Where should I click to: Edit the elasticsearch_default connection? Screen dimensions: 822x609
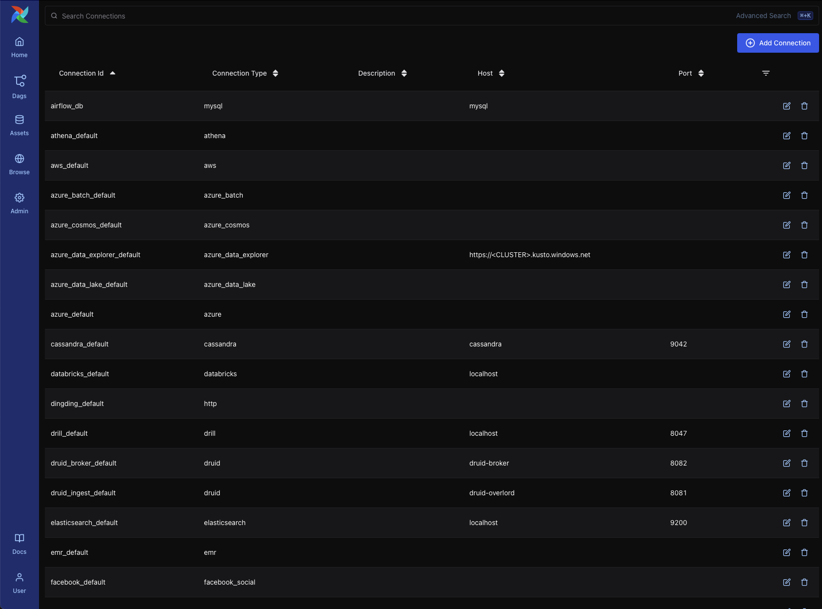click(786, 523)
